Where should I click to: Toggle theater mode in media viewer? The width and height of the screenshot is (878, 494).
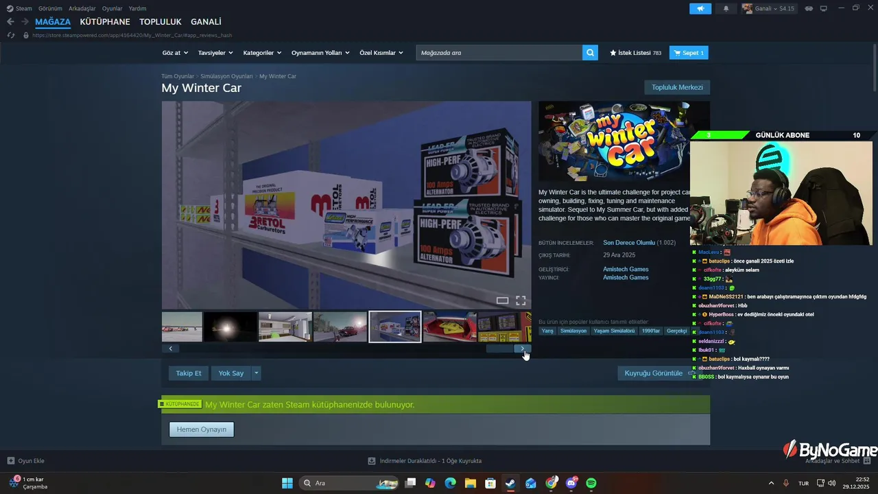pyautogui.click(x=502, y=301)
